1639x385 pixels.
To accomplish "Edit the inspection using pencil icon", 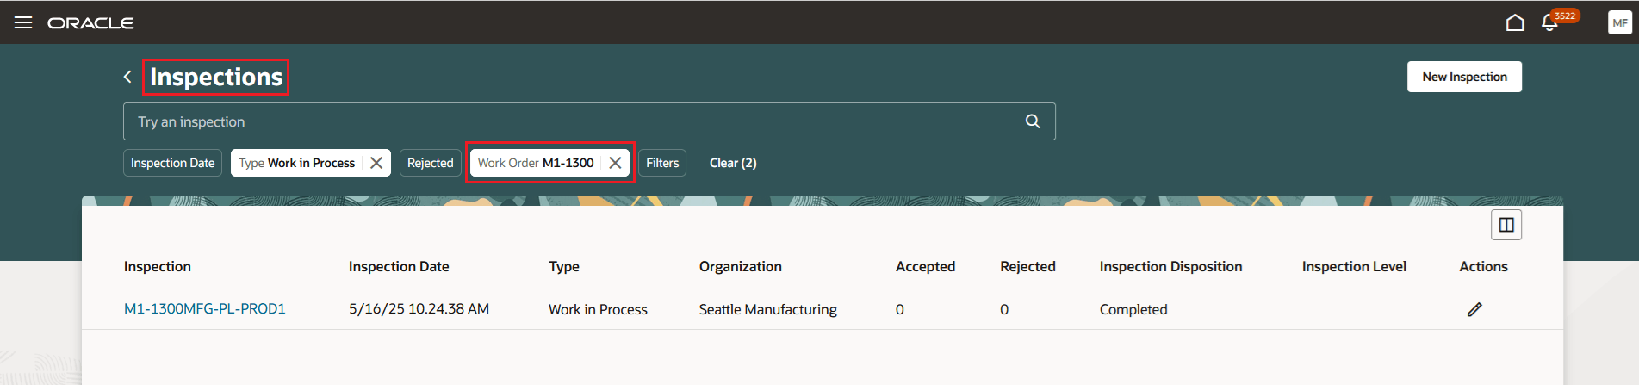I will pos(1474,309).
